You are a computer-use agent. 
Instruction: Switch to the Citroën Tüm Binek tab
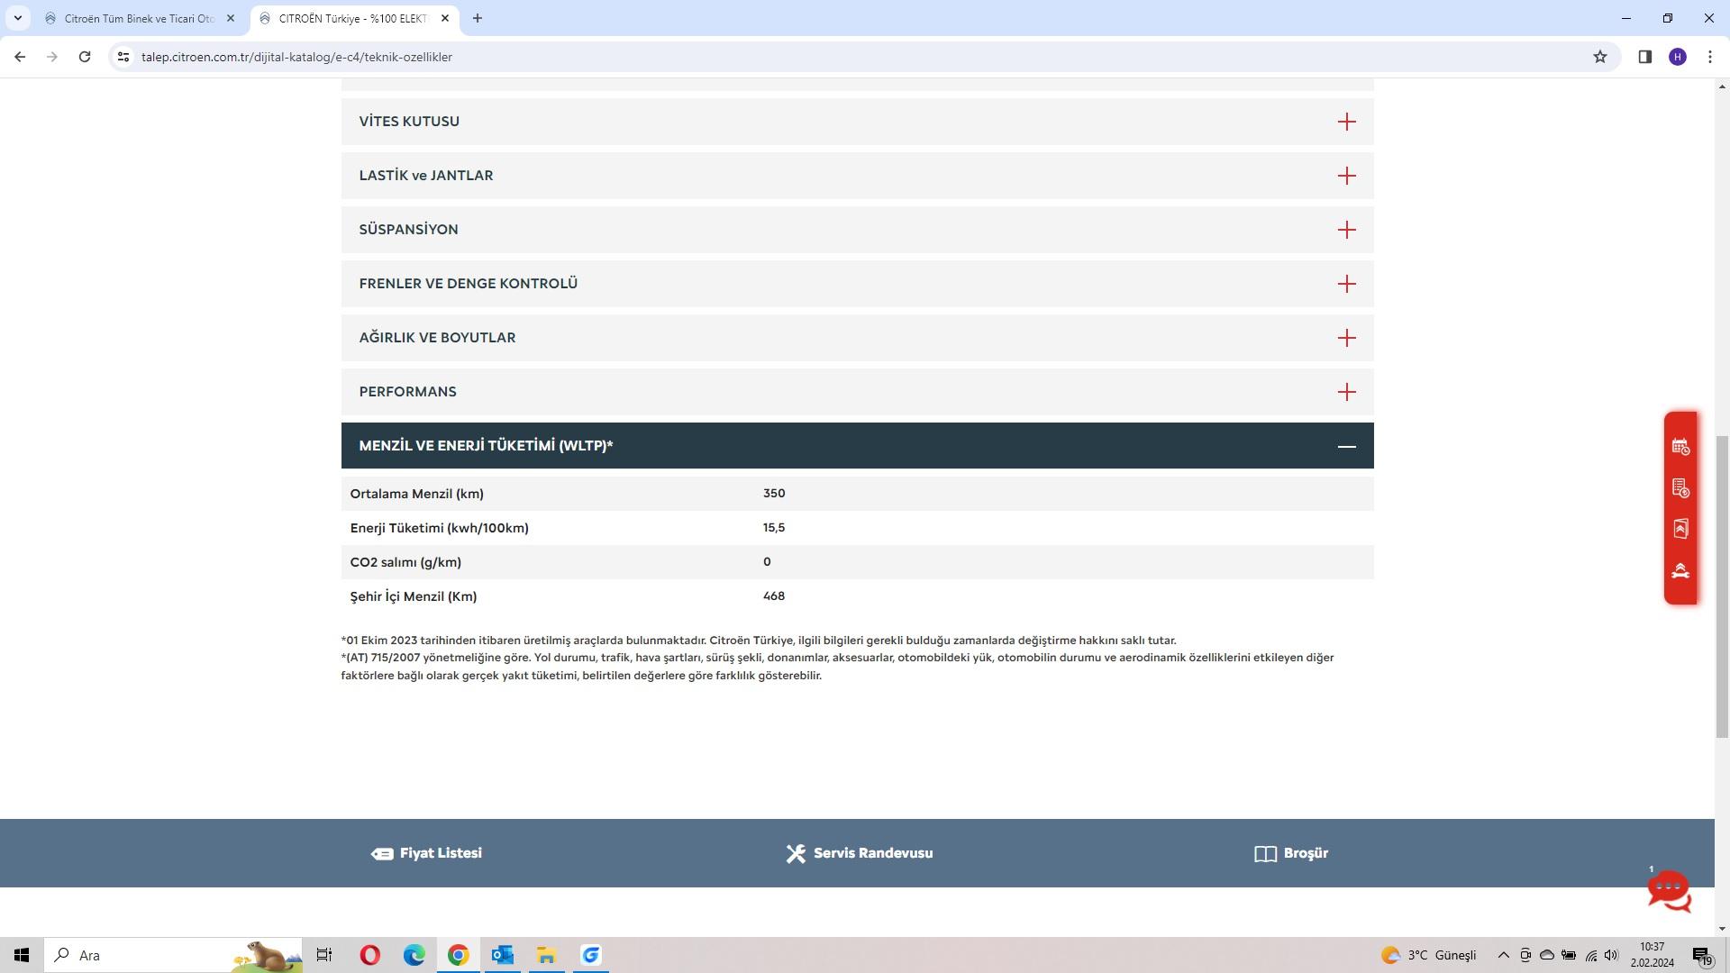[140, 18]
